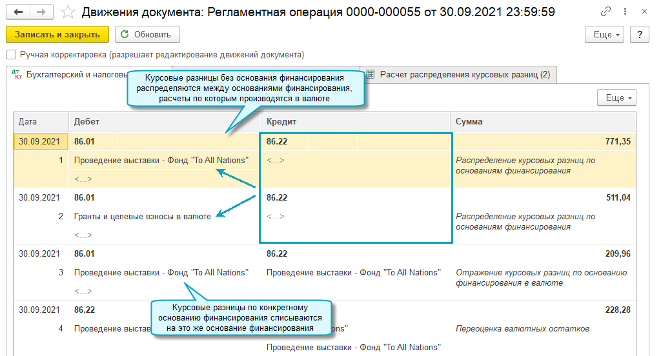
Task: Select date 30.09.2021 in row 3
Action: (39, 253)
